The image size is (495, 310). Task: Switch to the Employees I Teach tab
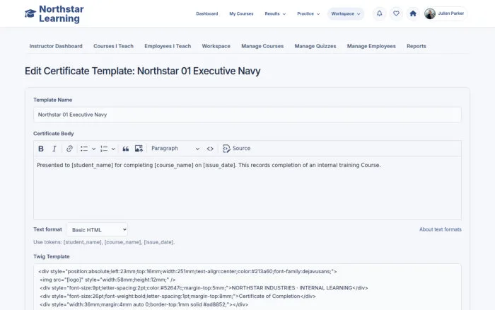click(168, 46)
